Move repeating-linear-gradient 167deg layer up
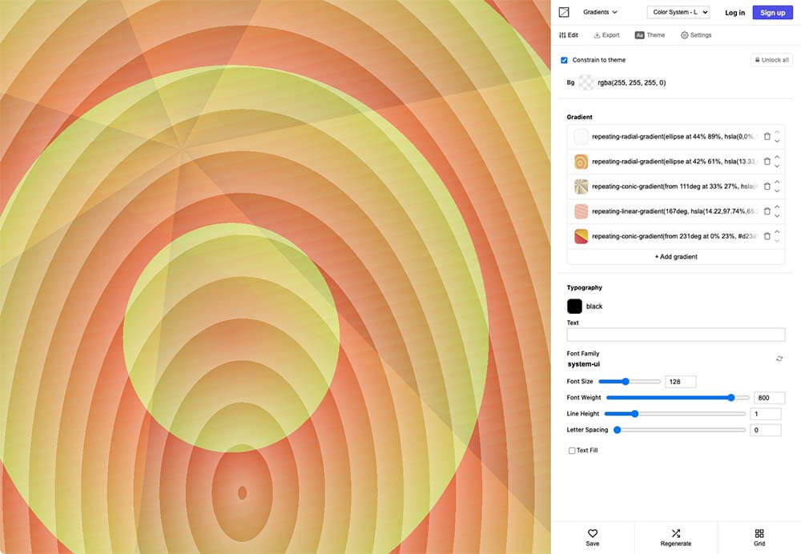 tap(777, 207)
